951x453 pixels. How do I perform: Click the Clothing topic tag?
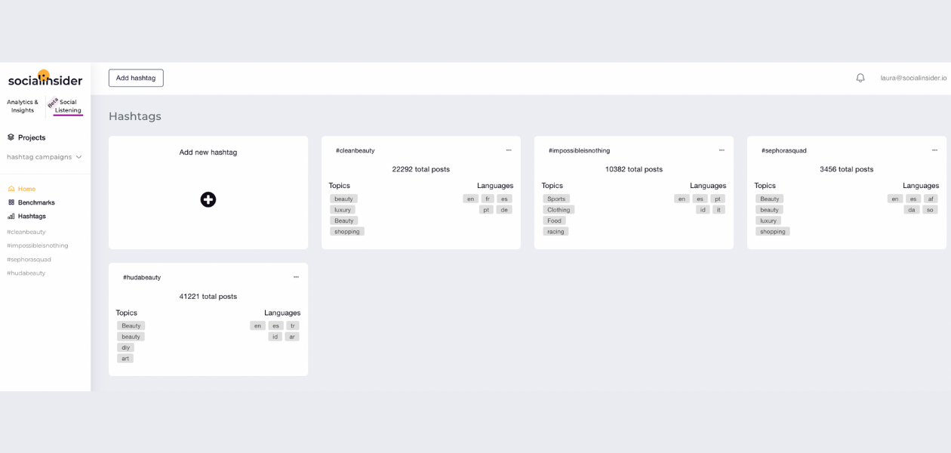tap(559, 210)
